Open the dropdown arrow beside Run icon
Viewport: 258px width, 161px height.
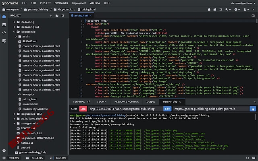pyautogui.click(x=239, y=10)
